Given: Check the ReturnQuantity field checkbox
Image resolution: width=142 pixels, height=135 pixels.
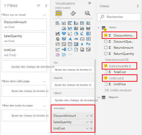Looking at the screenshot, I should click(x=106, y=54).
